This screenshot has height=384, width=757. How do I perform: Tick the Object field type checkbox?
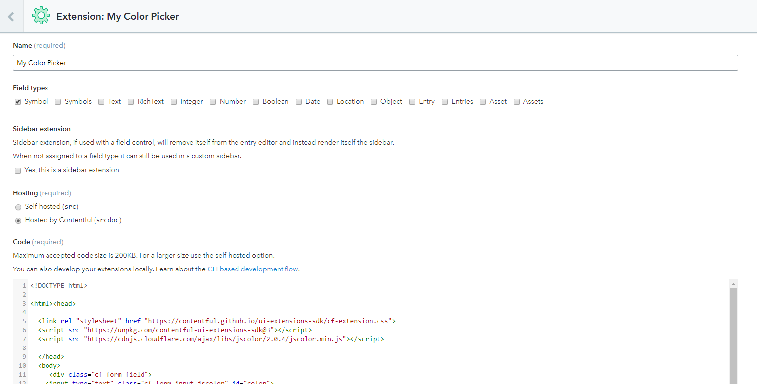point(374,102)
